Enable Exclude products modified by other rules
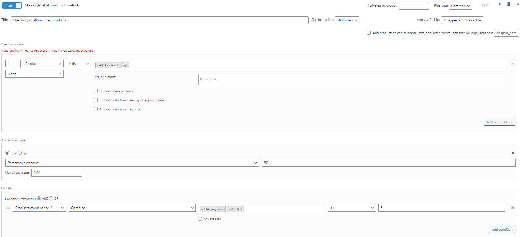522x237 pixels. pos(96,100)
